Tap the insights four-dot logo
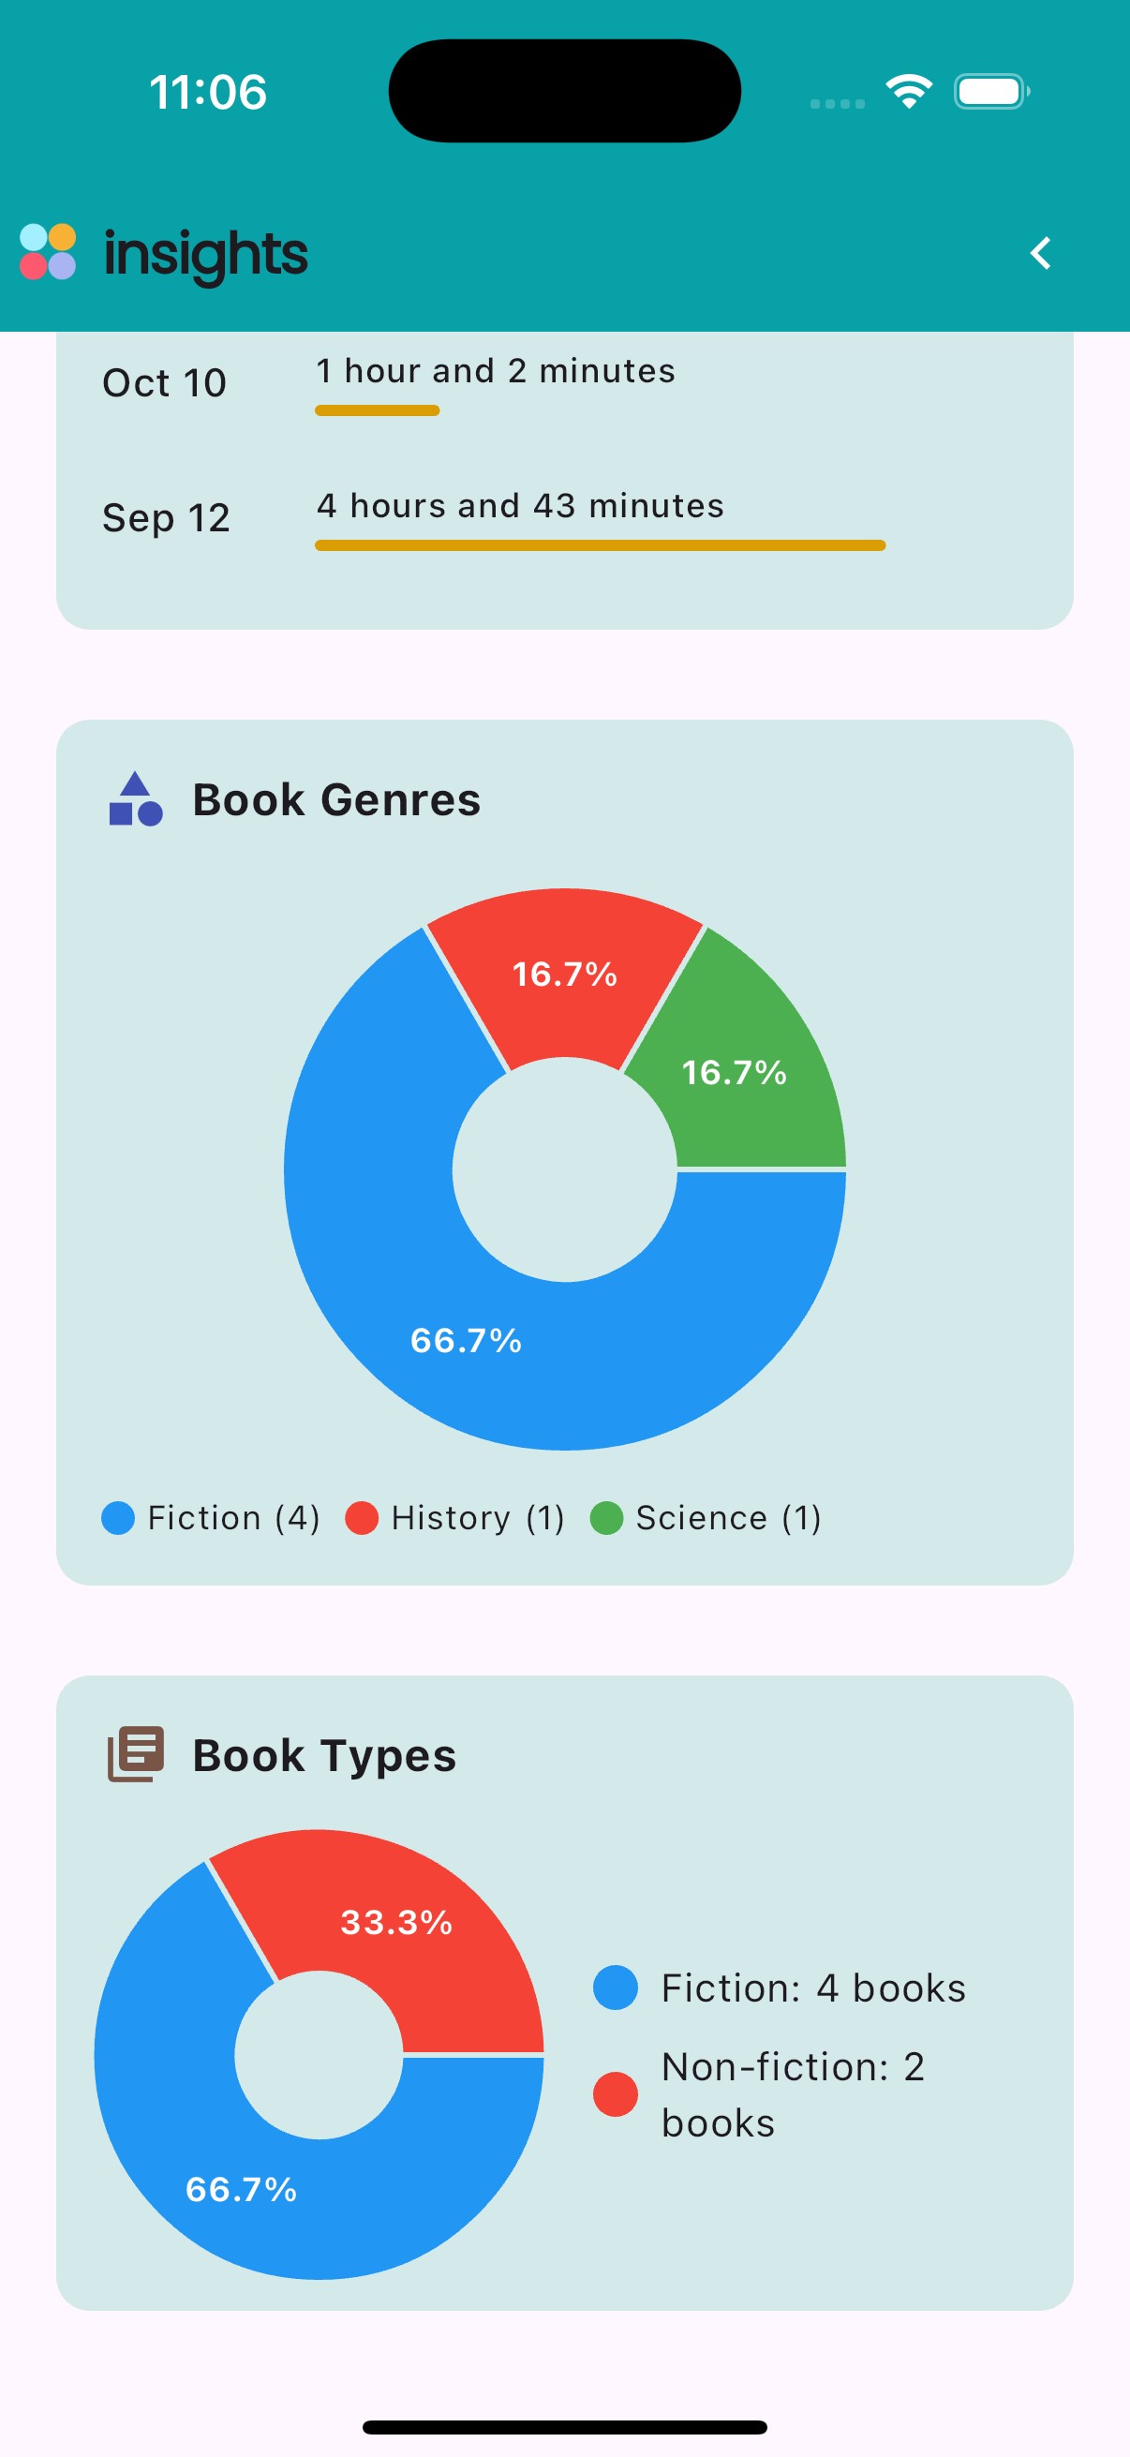 point(49,252)
